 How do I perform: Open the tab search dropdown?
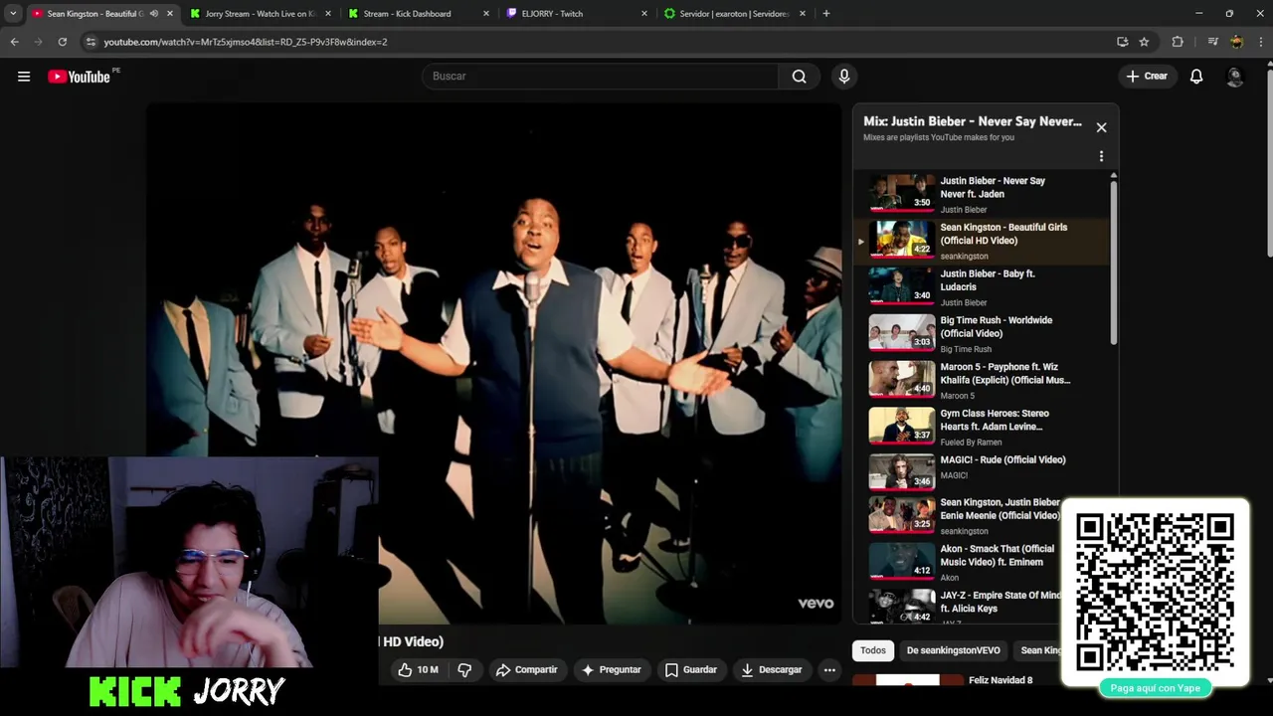coord(13,14)
